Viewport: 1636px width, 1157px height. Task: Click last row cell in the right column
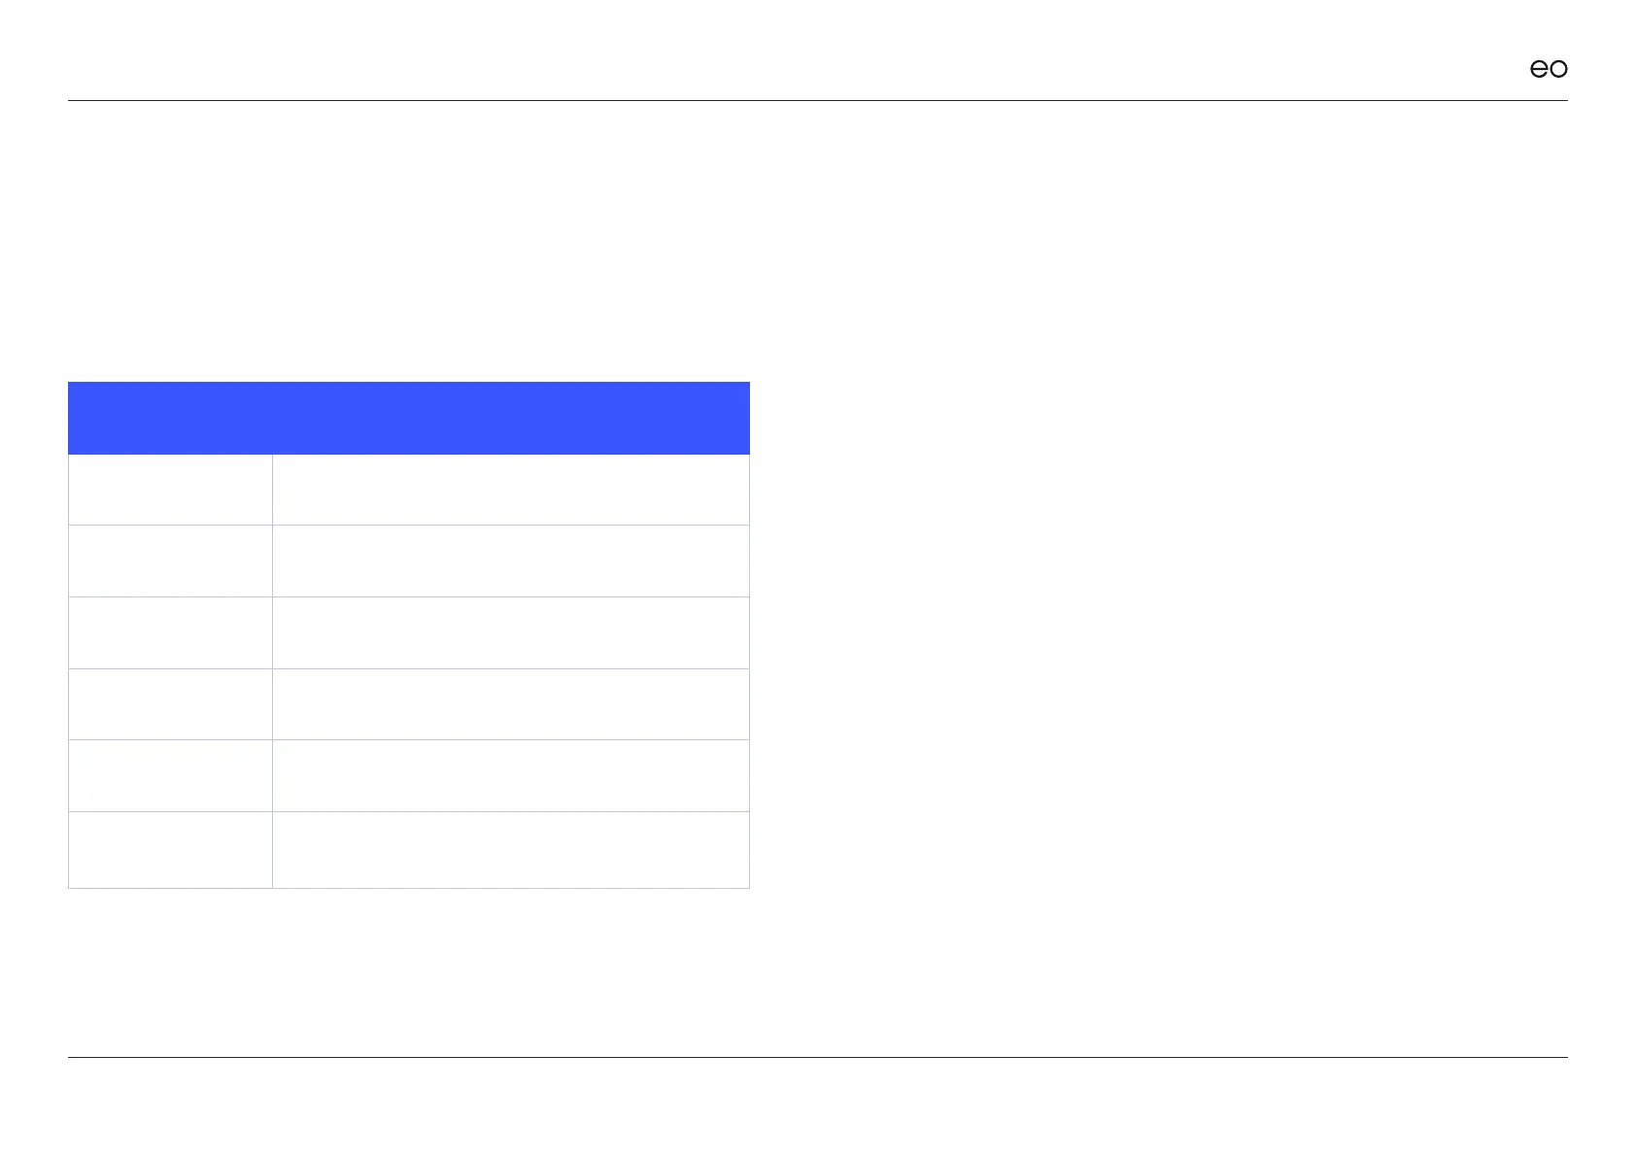(511, 850)
